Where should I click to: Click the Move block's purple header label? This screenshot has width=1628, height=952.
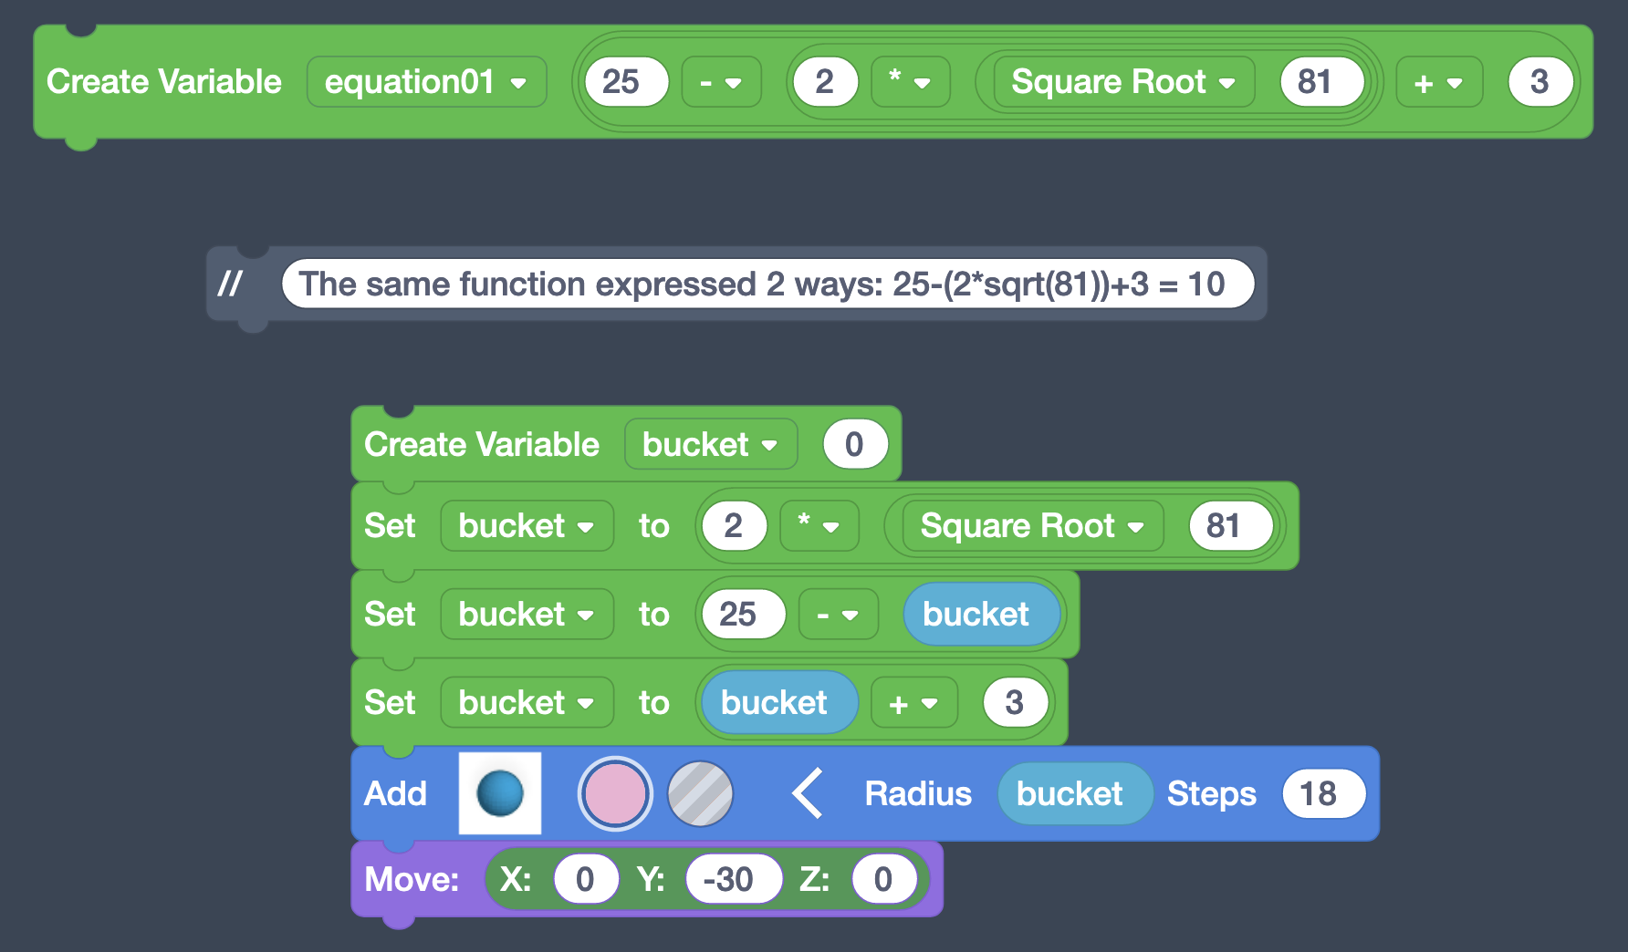(x=412, y=878)
